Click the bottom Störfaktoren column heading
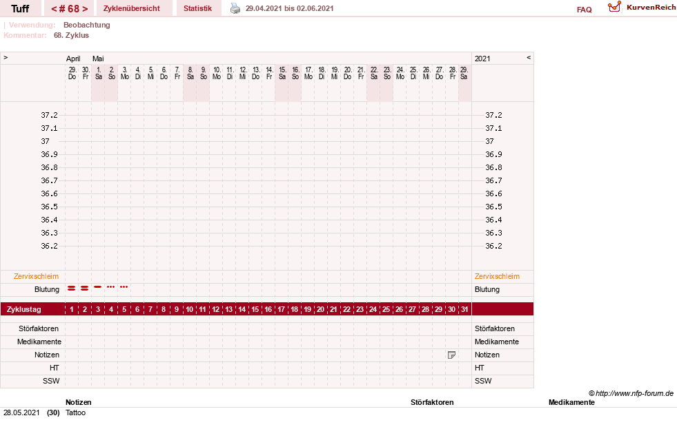677x429 pixels. [432, 402]
